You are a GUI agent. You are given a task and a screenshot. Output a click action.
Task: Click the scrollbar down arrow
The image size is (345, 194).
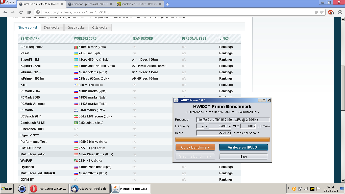tap(343, 181)
